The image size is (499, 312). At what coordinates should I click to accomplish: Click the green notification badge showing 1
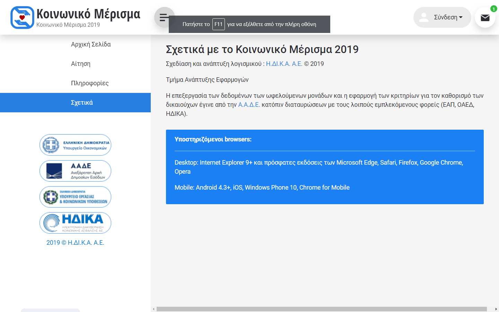pos(493,9)
